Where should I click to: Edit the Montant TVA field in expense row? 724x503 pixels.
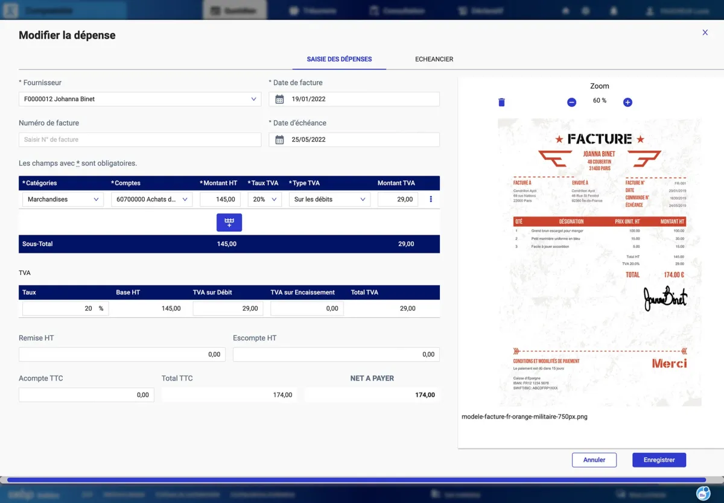[x=398, y=199]
